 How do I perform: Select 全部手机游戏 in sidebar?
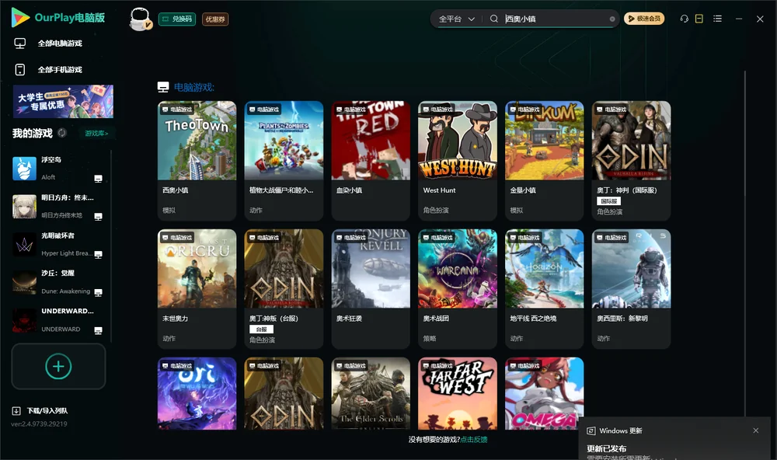point(60,69)
